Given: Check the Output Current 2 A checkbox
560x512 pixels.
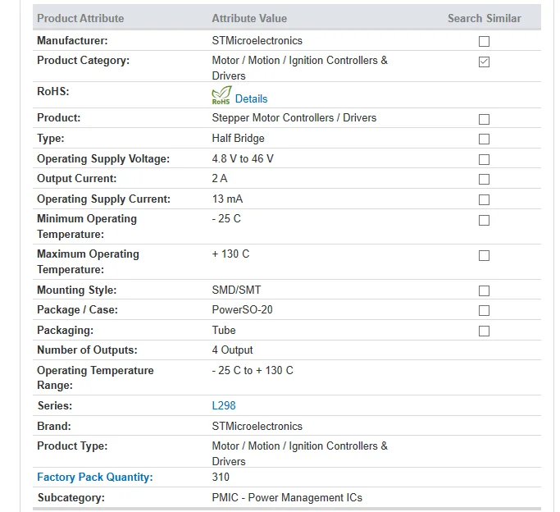Looking at the screenshot, I should click(484, 179).
